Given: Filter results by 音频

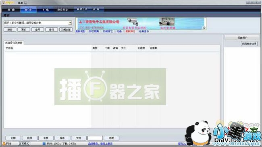Looking at the screenshot, I should point(46,138).
